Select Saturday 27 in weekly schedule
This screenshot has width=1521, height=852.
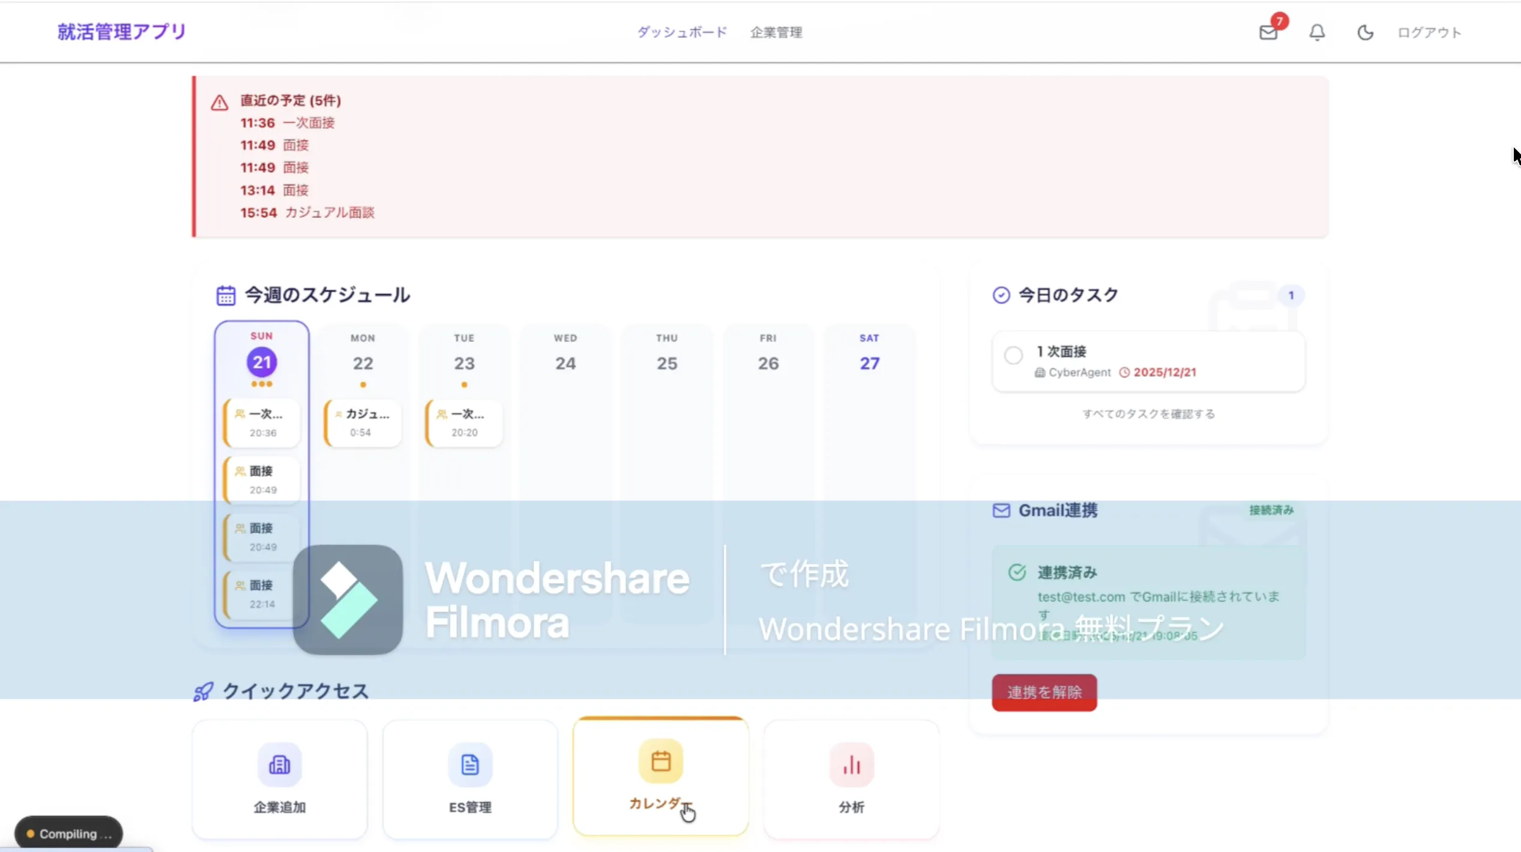(869, 363)
